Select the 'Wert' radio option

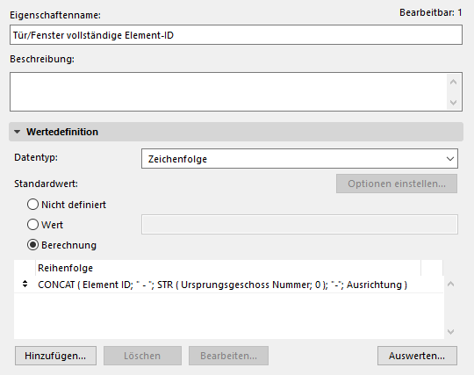tap(33, 225)
